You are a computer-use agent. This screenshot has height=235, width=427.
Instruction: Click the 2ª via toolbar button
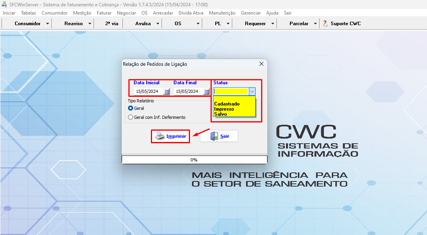pyautogui.click(x=111, y=24)
